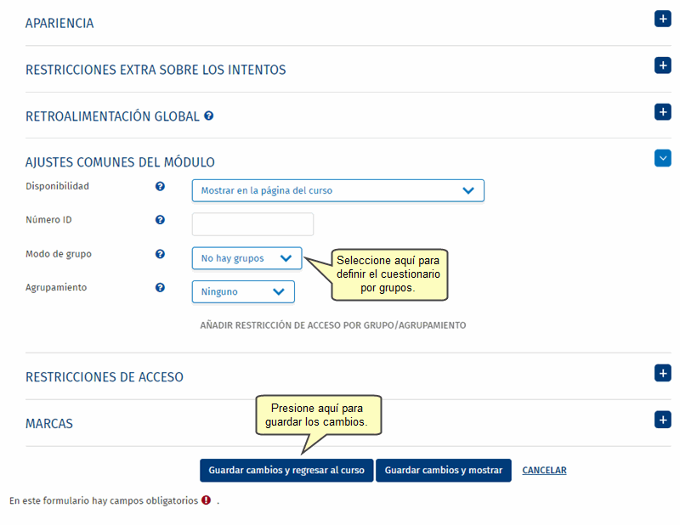The height and width of the screenshot is (525, 680).
Task: Click help icon beside Número ID
Action: (x=160, y=220)
